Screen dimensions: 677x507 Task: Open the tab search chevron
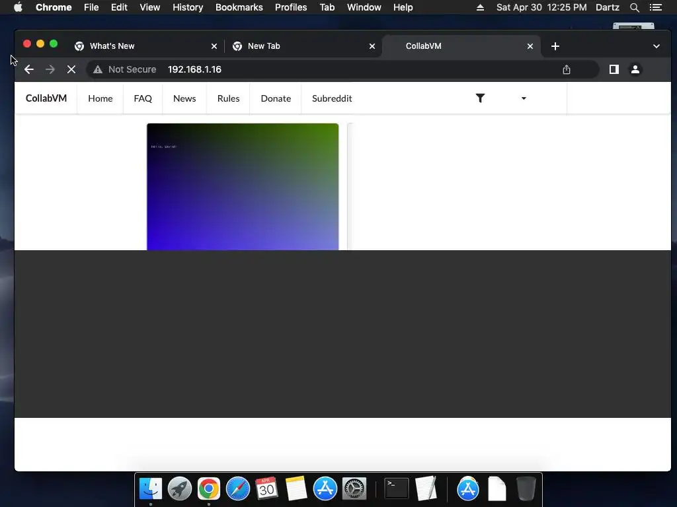[657, 46]
